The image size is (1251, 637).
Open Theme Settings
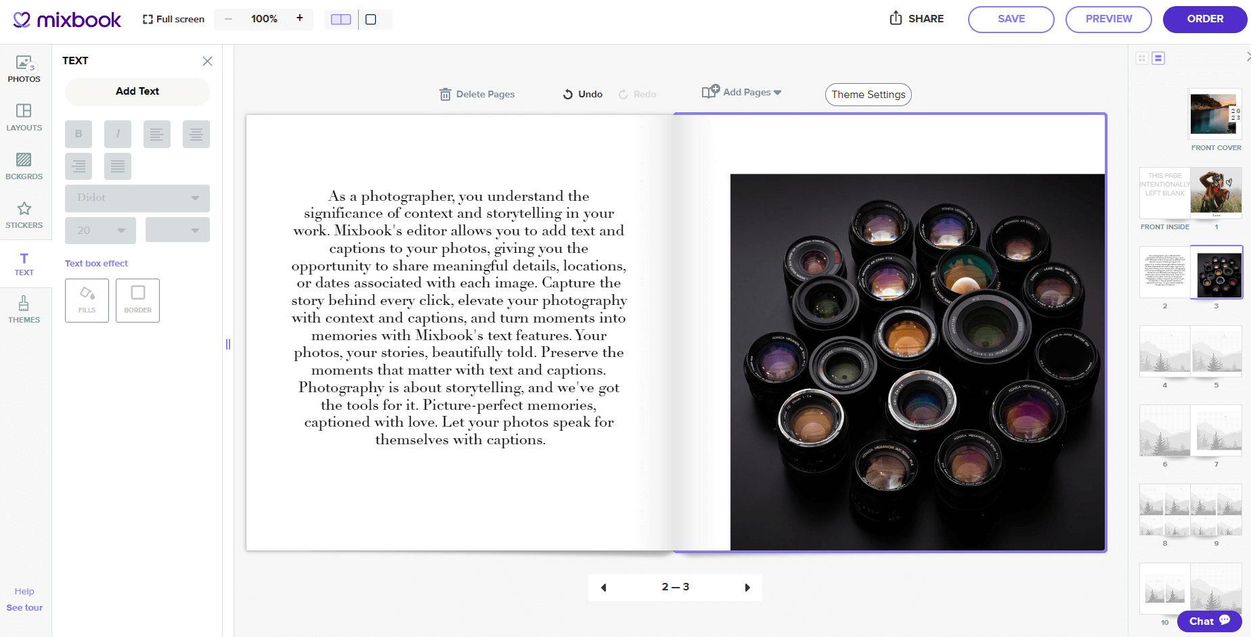[x=868, y=95]
